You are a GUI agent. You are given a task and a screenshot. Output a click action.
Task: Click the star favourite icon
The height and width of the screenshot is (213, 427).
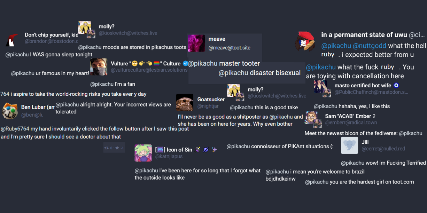click(x=117, y=148)
